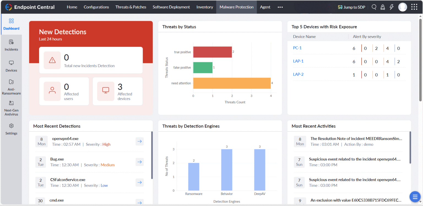Click the Jump to SDP link

click(351, 7)
